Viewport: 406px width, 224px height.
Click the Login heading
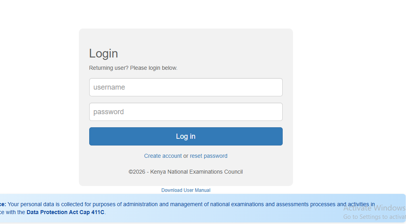coord(103,54)
